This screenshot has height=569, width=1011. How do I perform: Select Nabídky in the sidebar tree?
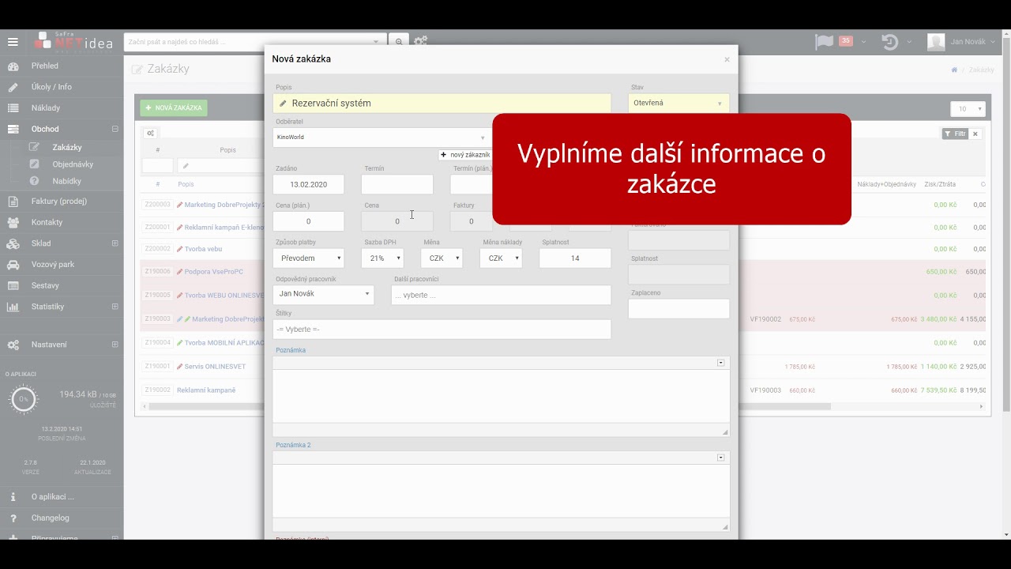[x=66, y=181]
